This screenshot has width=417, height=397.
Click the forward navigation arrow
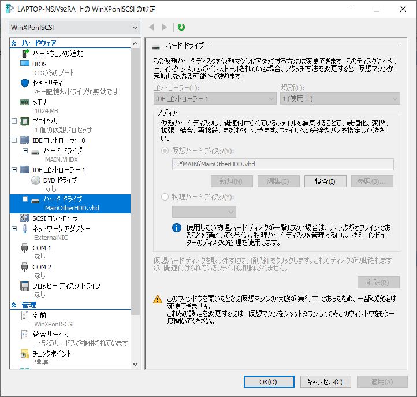click(165, 27)
